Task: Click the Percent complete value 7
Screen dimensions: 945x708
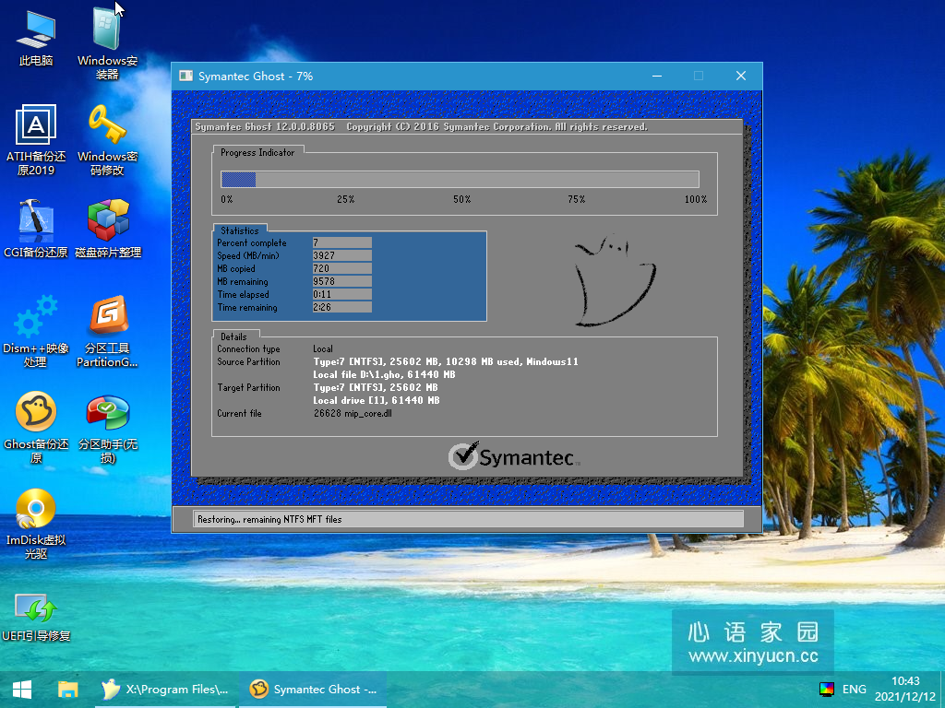Action: (341, 242)
